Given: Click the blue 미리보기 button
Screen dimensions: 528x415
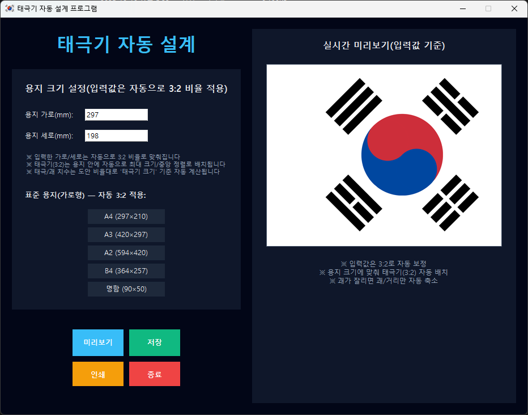Looking at the screenshot, I should [x=98, y=342].
